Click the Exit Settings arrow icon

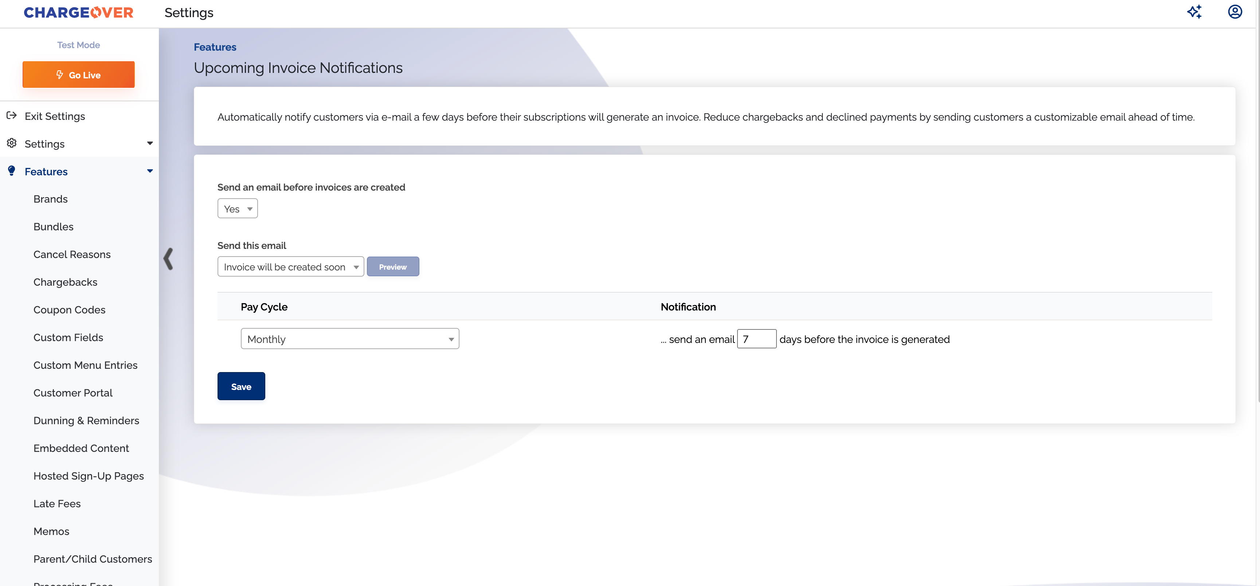coord(12,116)
